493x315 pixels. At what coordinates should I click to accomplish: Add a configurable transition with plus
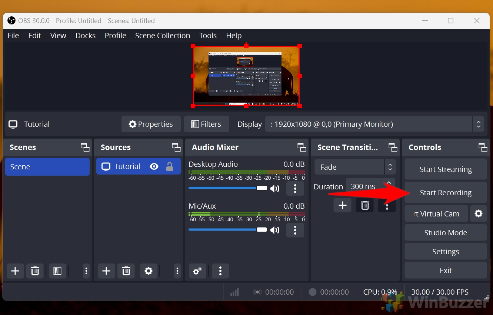click(342, 205)
